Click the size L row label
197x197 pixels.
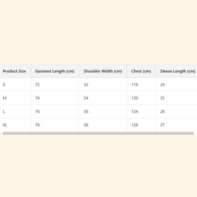tap(4, 112)
